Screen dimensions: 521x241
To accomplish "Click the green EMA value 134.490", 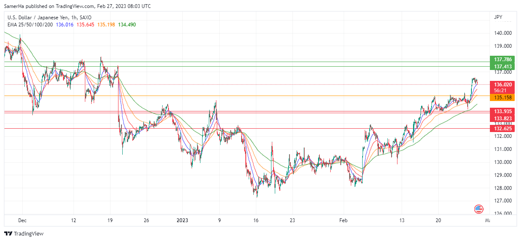I will click(x=127, y=25).
